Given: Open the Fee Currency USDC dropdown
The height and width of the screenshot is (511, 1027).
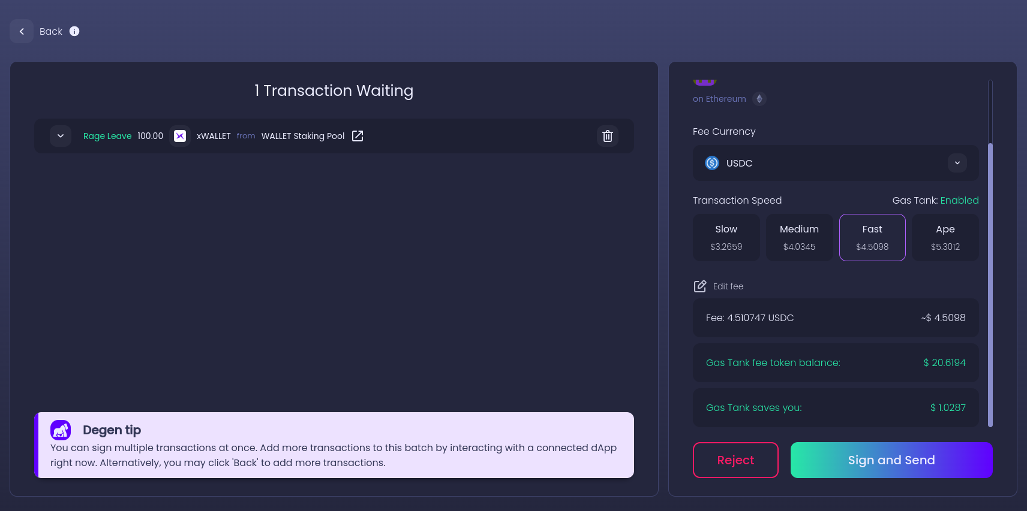Looking at the screenshot, I should tap(836, 163).
